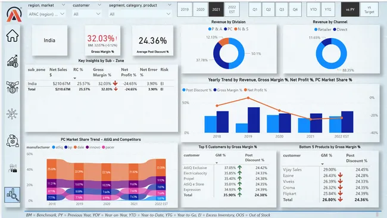Click the AtliQ logo
Screen dimensions: 387x218
14,14
